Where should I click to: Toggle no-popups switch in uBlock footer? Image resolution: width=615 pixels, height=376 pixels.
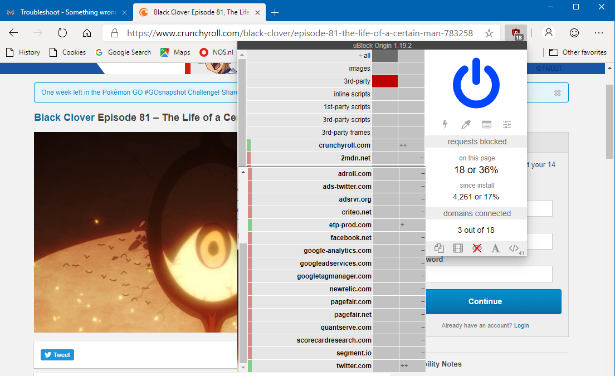[440, 248]
